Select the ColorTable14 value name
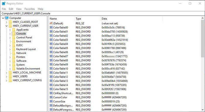The image size is (205, 112). [x=61, y=85]
